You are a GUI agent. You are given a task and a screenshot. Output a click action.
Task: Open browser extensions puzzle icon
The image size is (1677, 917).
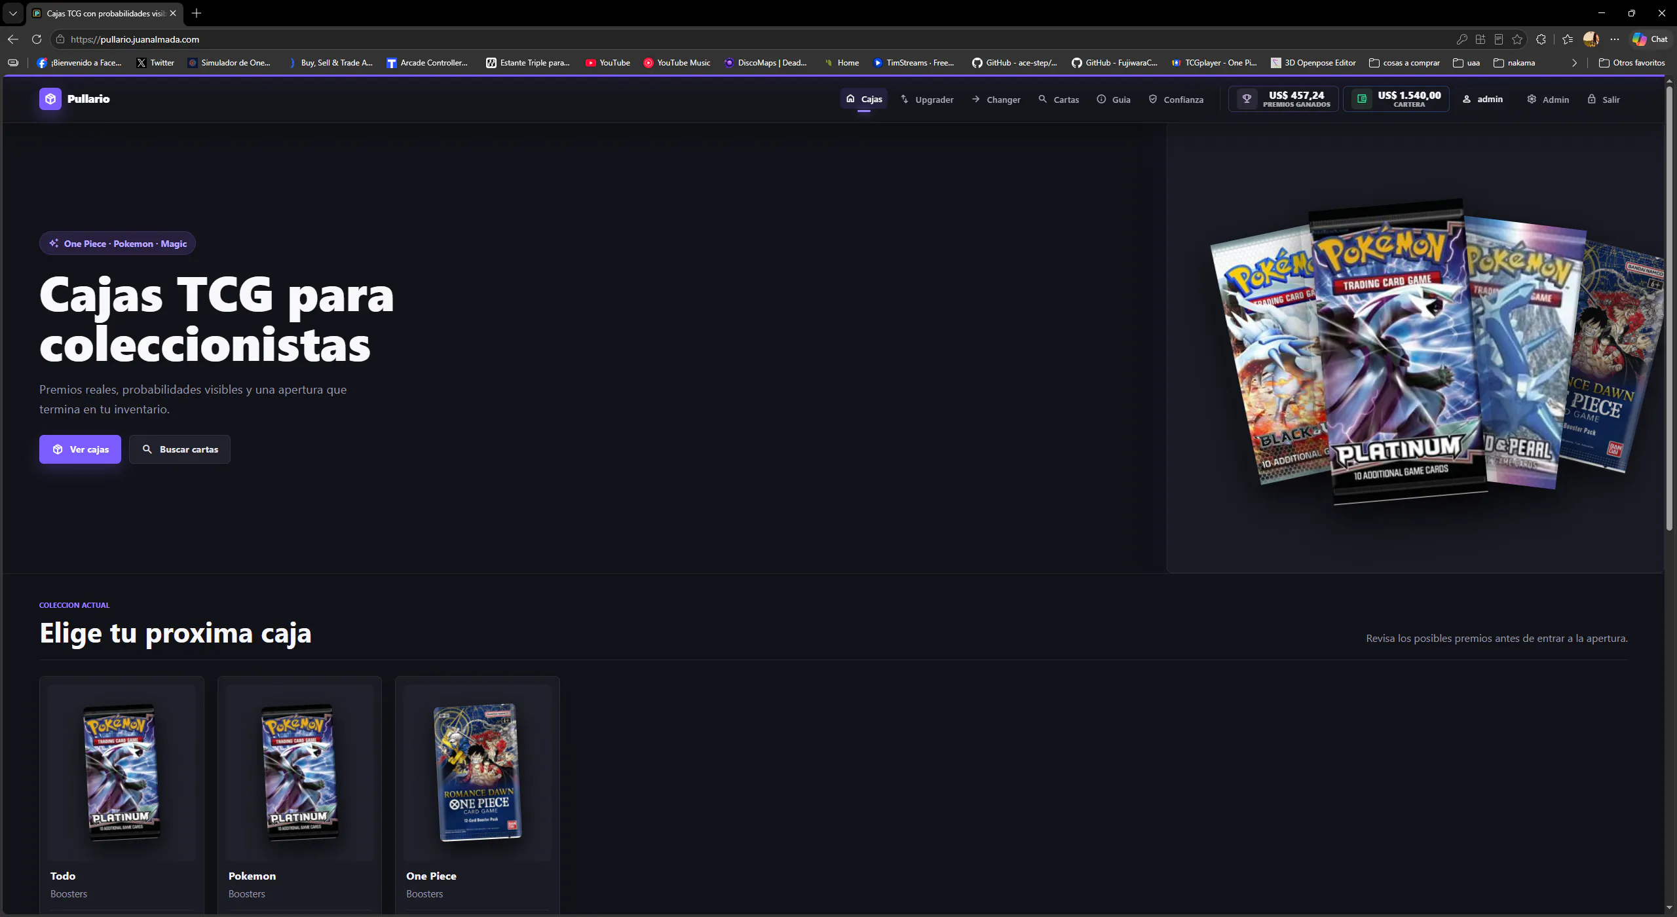(1541, 39)
